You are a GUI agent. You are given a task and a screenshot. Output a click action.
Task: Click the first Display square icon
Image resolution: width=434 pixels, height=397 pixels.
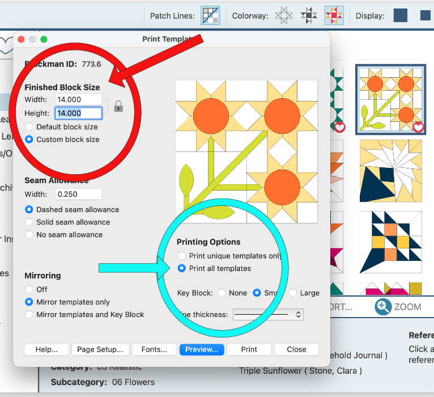pyautogui.click(x=401, y=16)
